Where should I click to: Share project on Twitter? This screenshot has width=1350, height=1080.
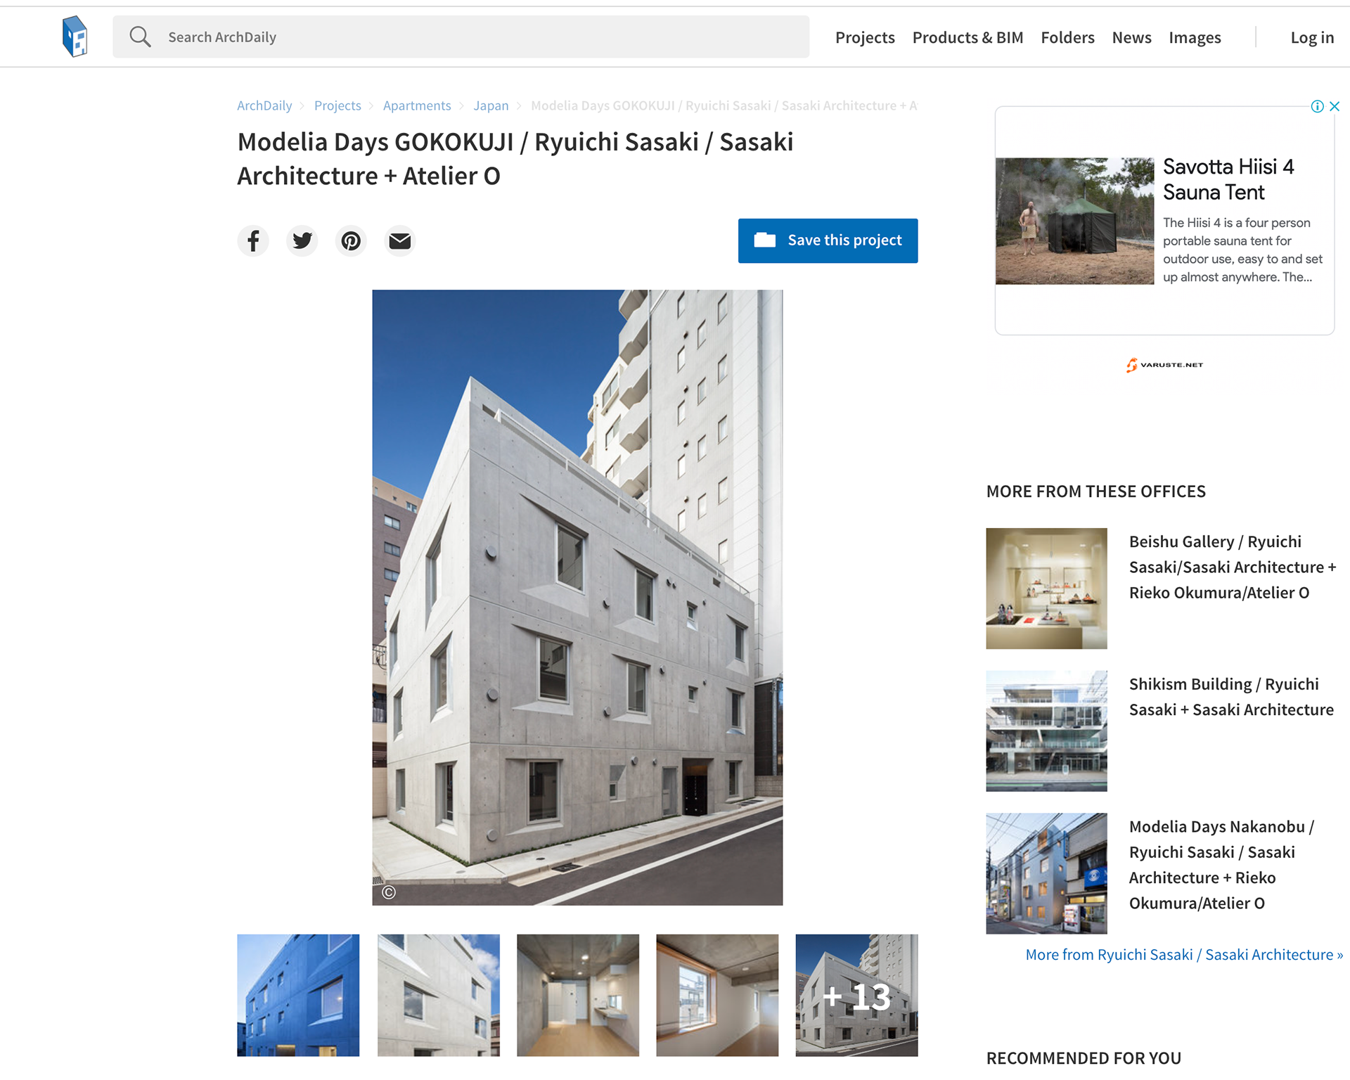tap(302, 240)
